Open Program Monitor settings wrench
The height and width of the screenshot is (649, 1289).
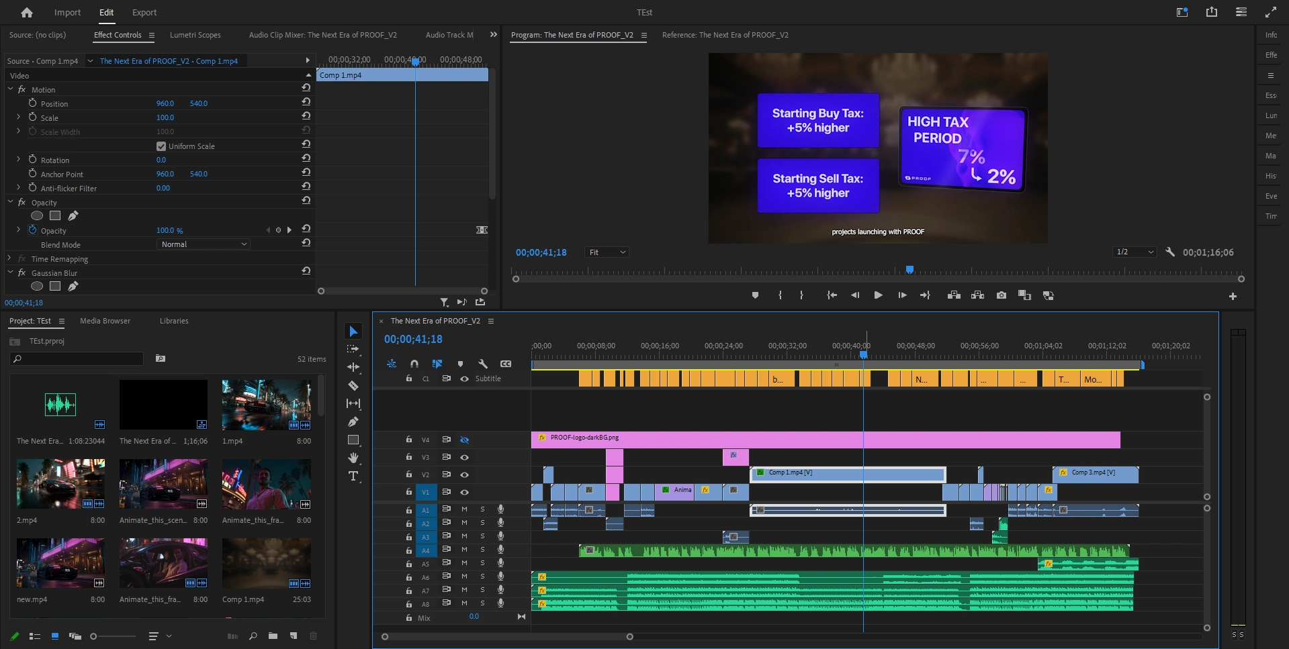1170,252
